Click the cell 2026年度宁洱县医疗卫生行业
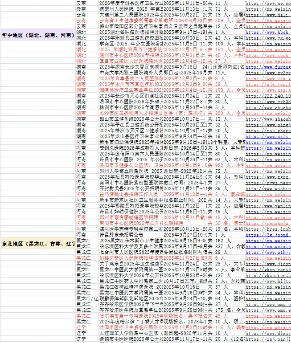 (x=131, y=3)
